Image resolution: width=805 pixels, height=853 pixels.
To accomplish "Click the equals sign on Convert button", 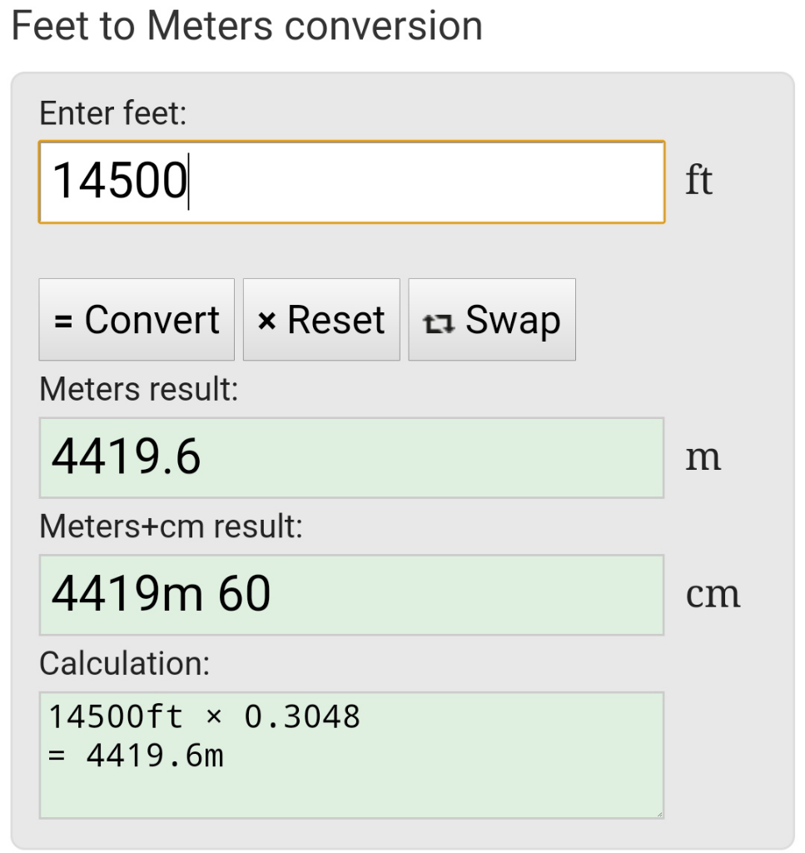I will coord(63,322).
